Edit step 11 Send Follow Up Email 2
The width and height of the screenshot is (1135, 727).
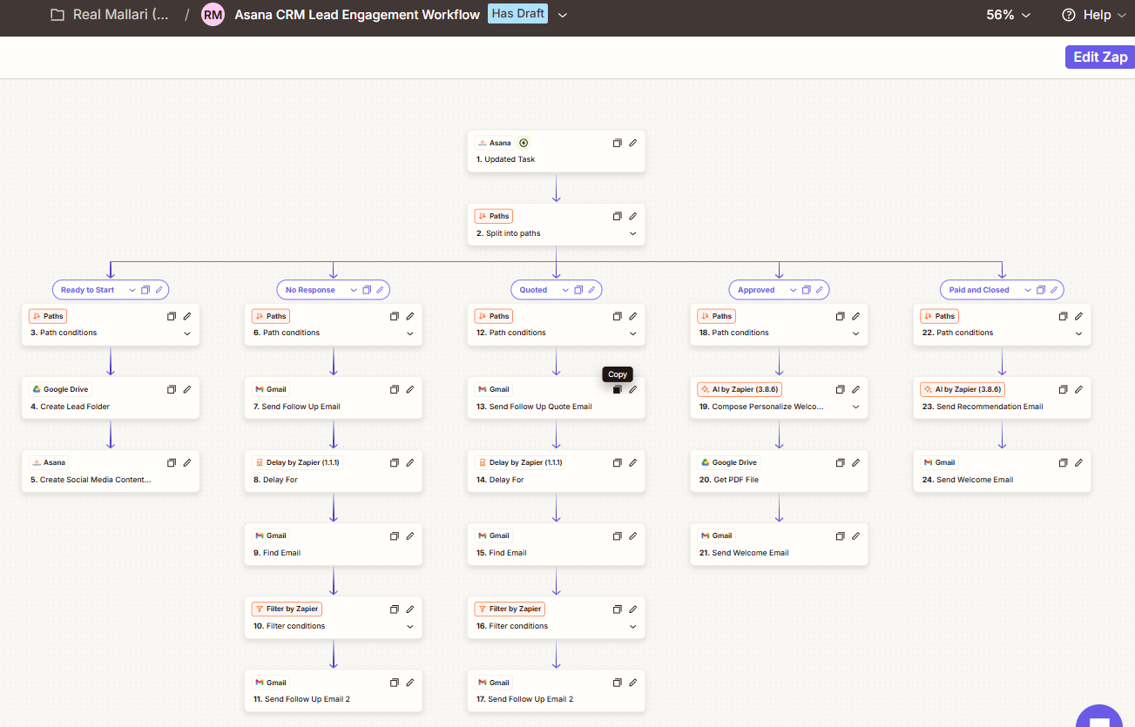pos(410,683)
